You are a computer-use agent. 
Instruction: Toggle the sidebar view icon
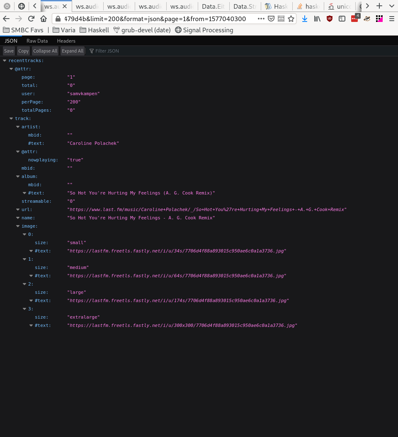tap(342, 19)
